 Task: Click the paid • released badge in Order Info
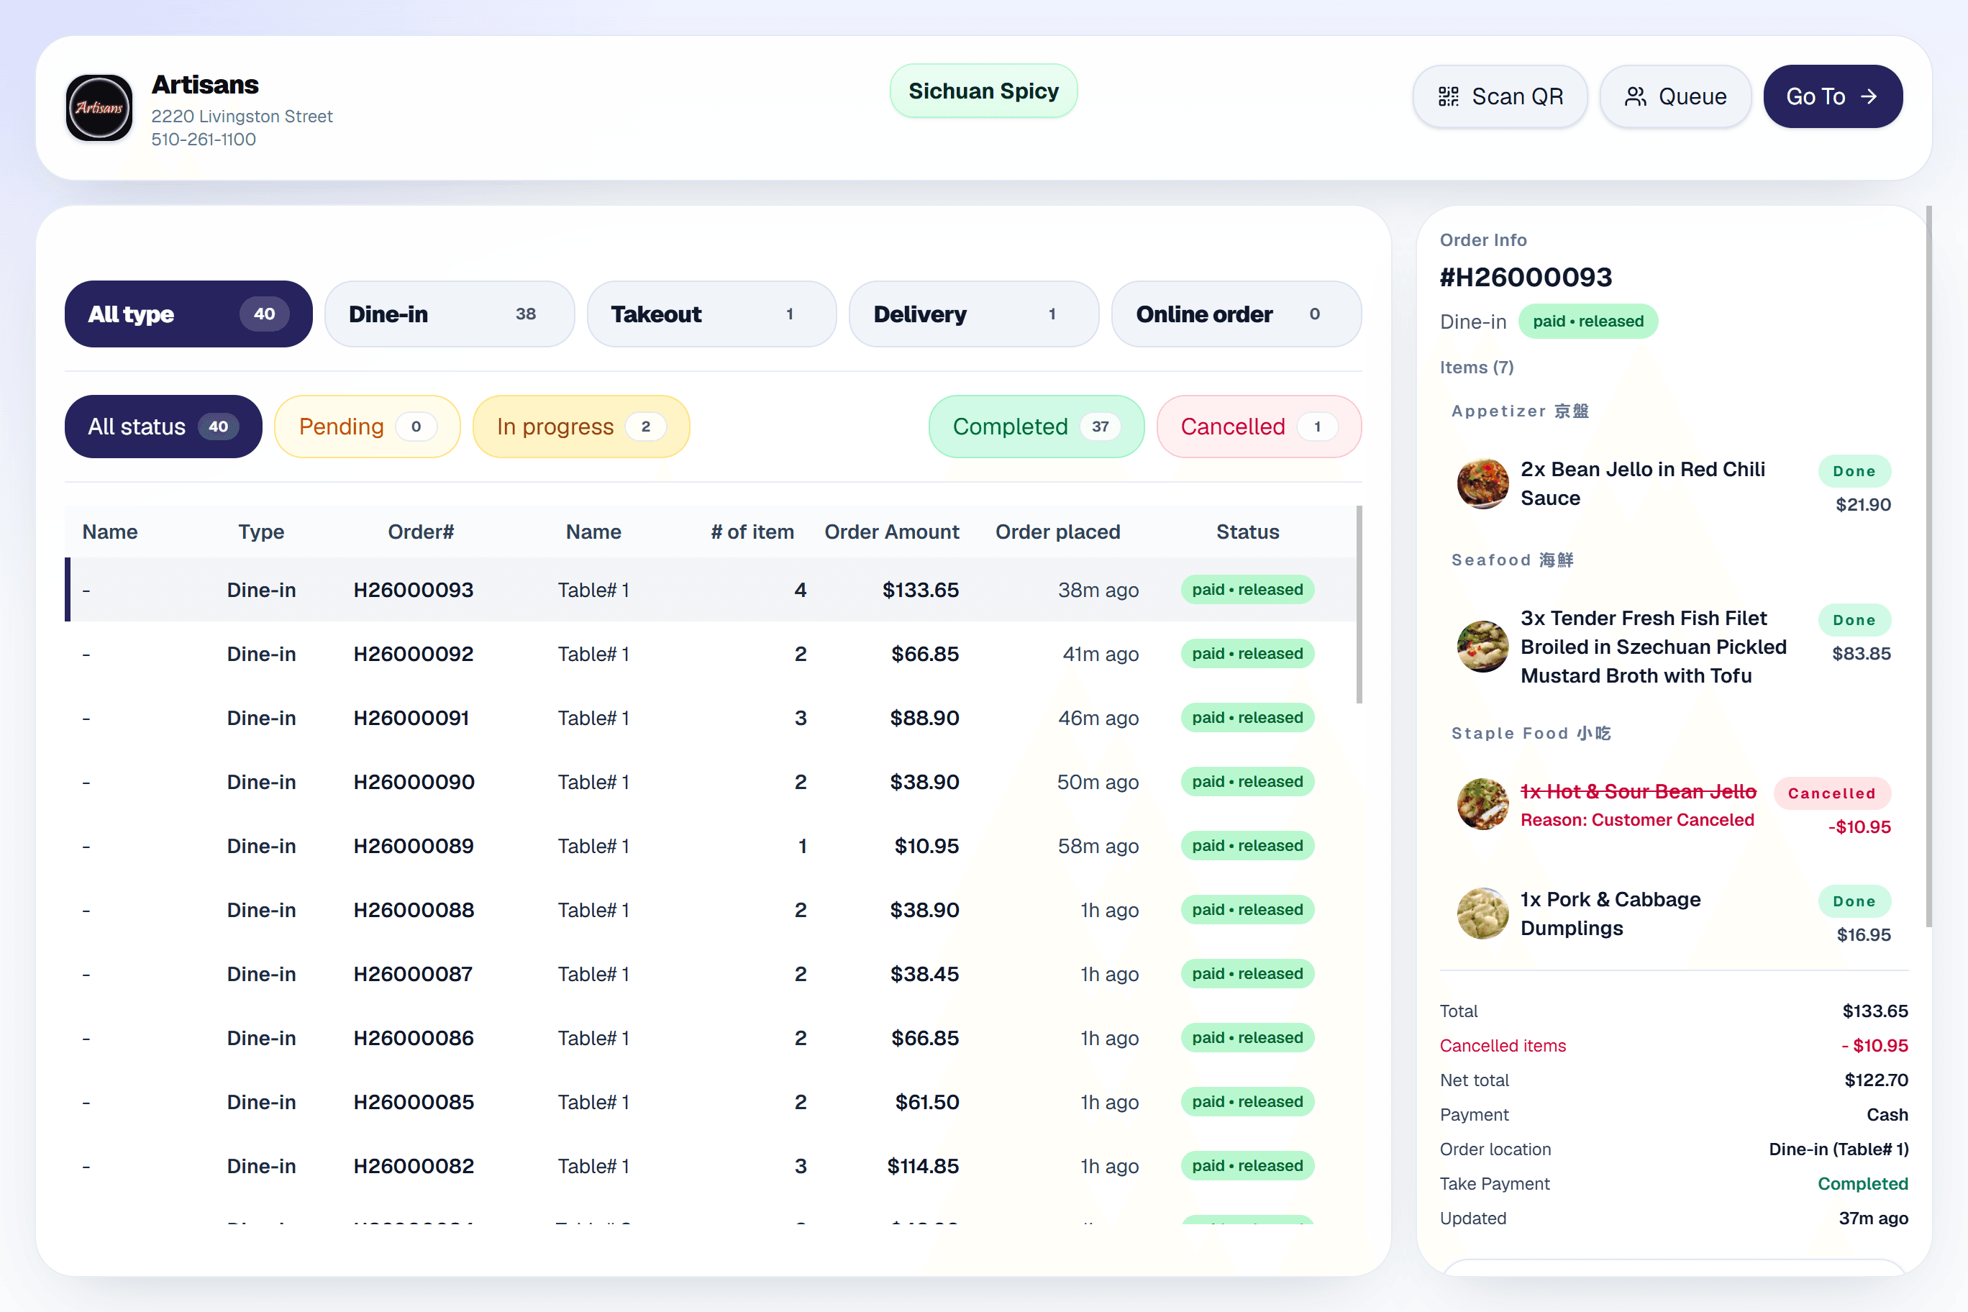coord(1588,322)
